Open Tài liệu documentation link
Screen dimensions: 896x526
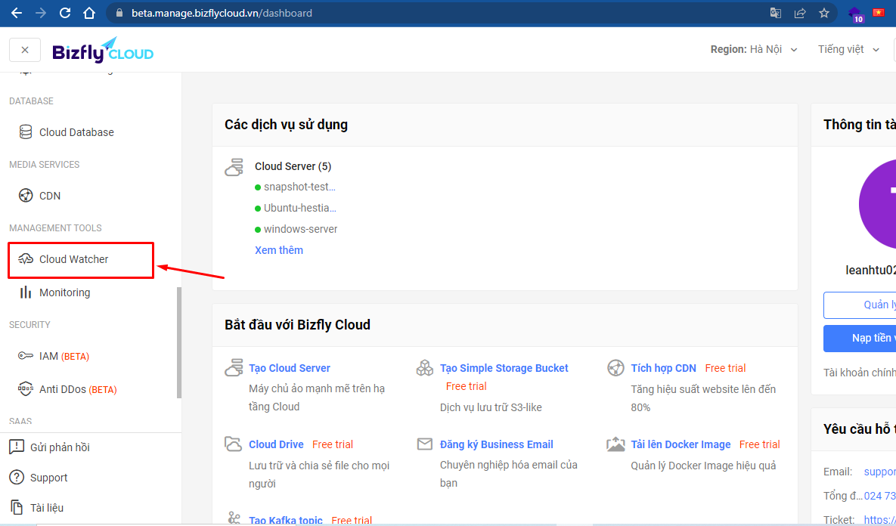(47, 508)
